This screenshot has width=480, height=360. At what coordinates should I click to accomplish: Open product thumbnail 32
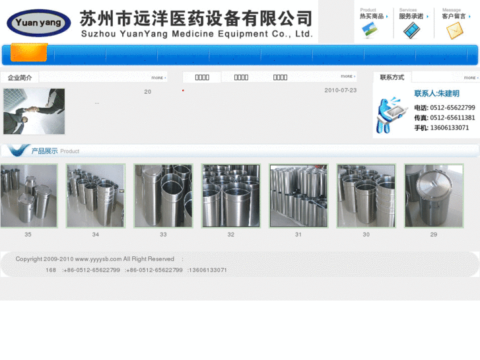[231, 196]
